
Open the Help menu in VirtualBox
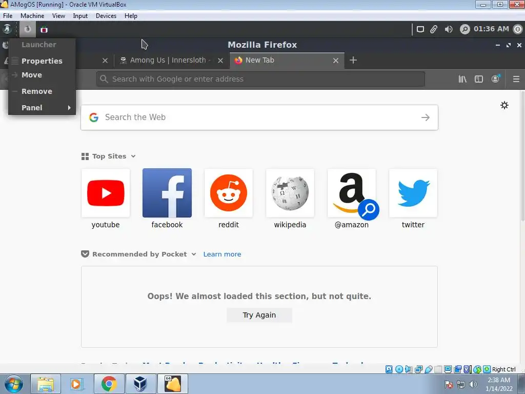[x=131, y=16]
